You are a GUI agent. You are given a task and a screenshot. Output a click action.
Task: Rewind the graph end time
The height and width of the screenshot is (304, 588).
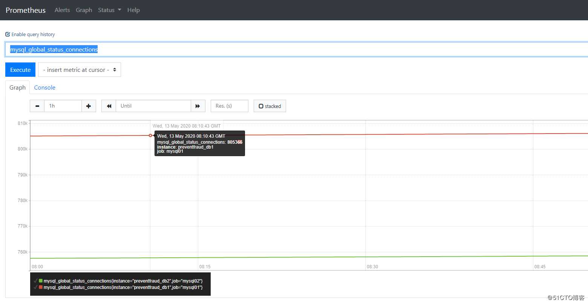pyautogui.click(x=109, y=106)
